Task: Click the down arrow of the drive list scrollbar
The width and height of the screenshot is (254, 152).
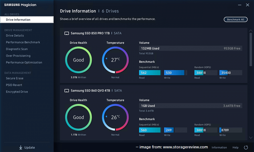Action: coord(251,138)
